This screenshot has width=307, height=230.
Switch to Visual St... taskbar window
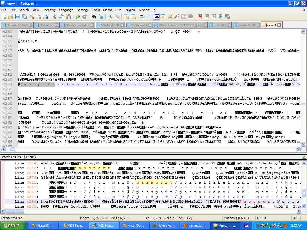[43, 226]
